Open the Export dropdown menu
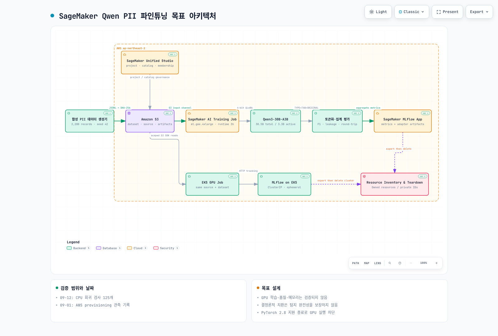The image size is (498, 336). pyautogui.click(x=479, y=12)
